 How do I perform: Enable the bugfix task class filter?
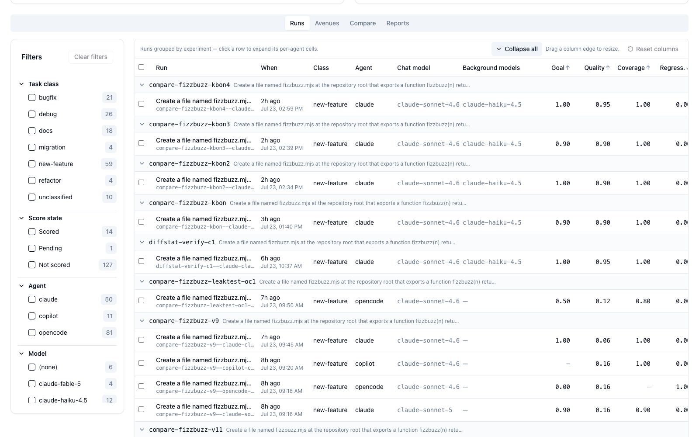[32, 97]
